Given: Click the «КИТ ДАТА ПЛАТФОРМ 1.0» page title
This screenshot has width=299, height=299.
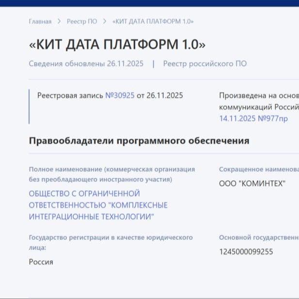Looking at the screenshot, I should pyautogui.click(x=117, y=45).
